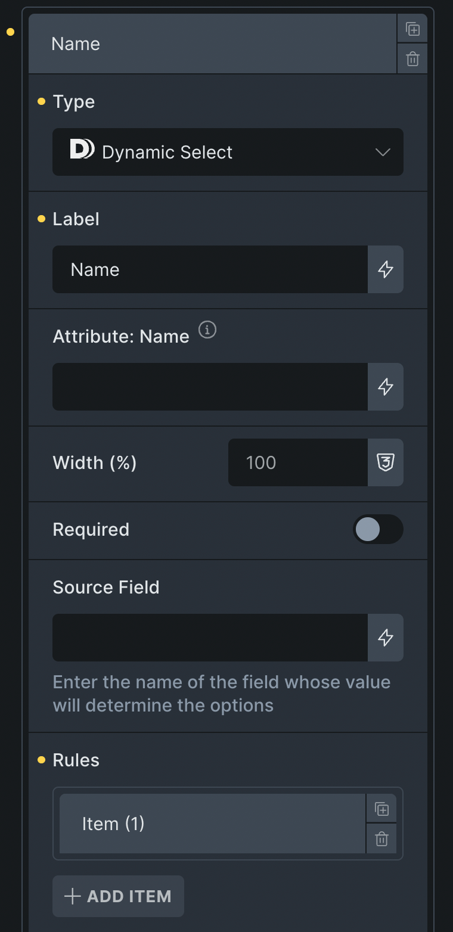Click the empty Source Field input

coord(209,638)
